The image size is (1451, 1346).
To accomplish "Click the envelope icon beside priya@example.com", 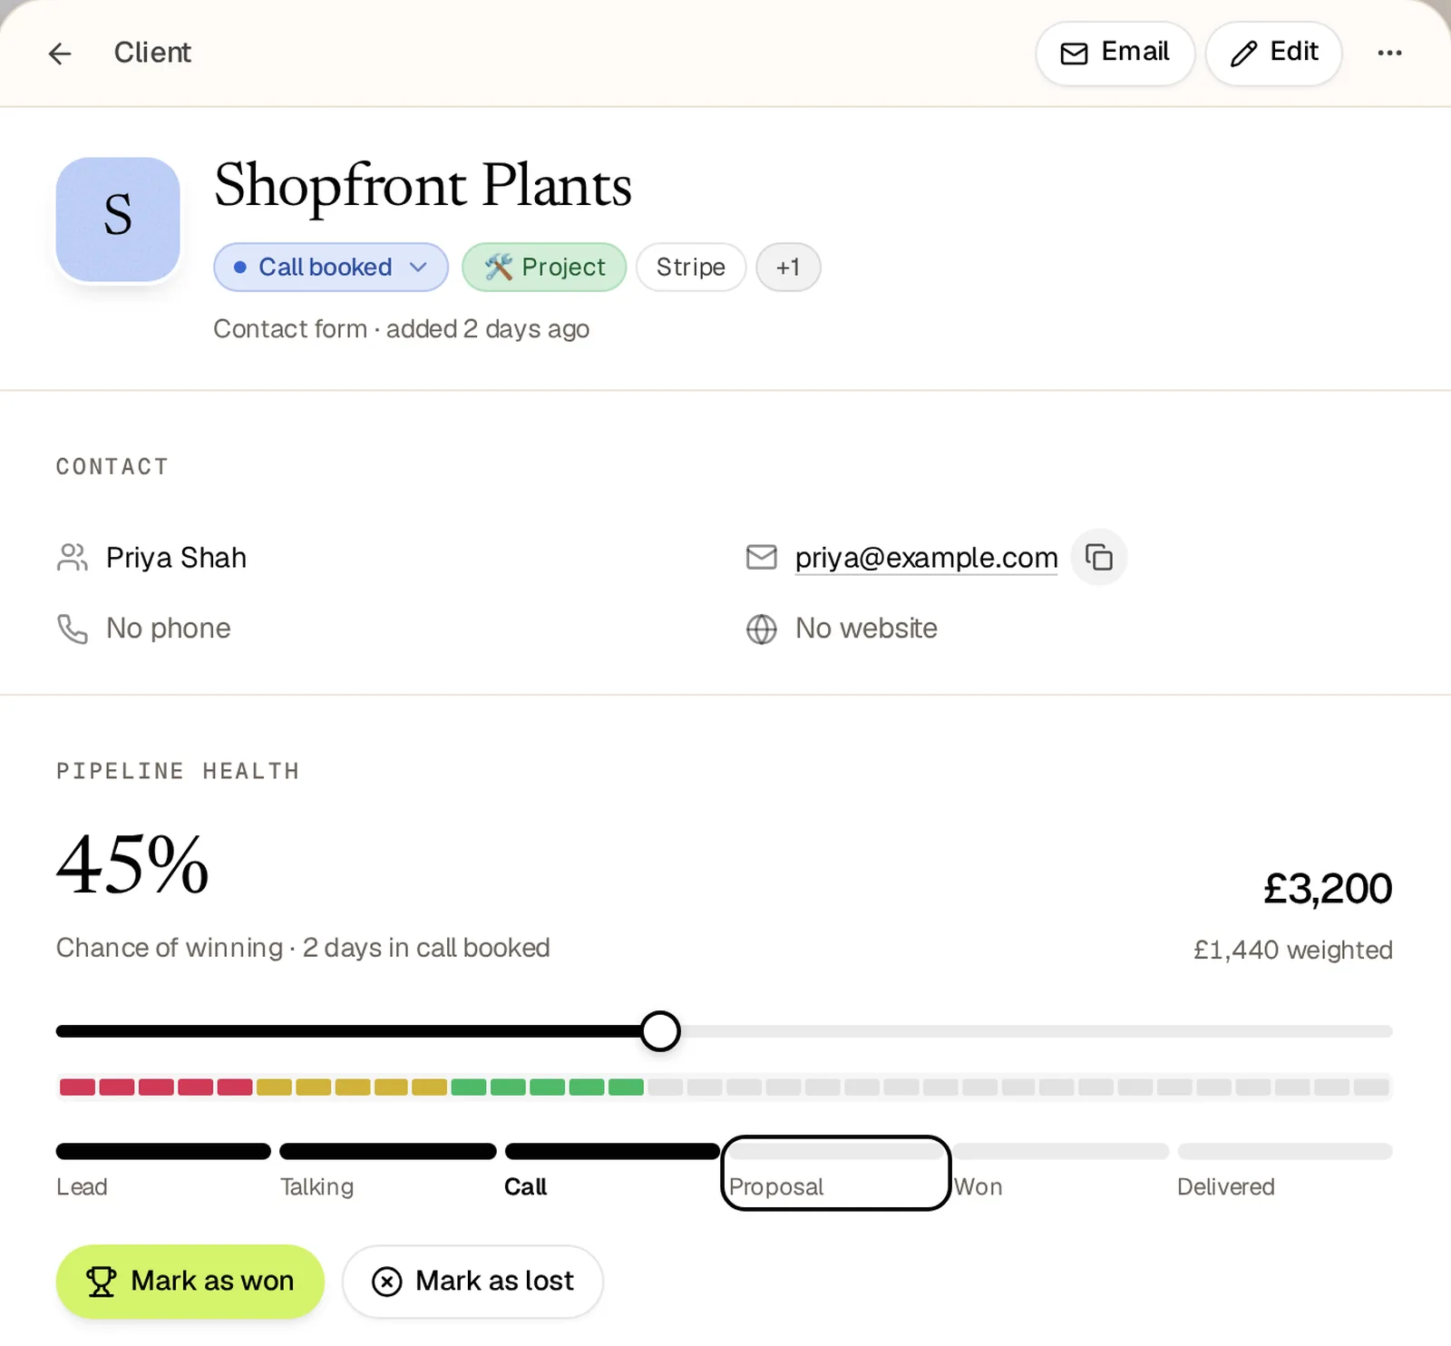I will (762, 557).
